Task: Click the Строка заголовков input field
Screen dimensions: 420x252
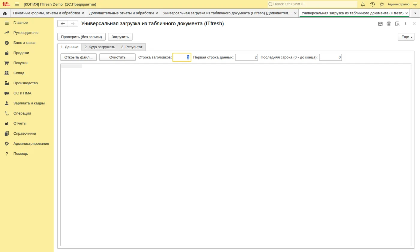Action: click(182, 57)
